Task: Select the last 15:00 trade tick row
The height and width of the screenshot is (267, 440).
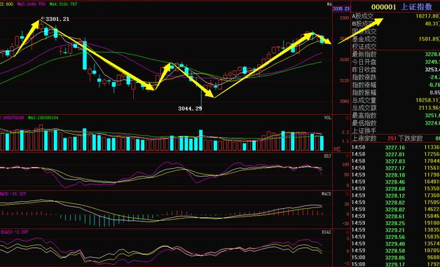Action: click(396, 264)
